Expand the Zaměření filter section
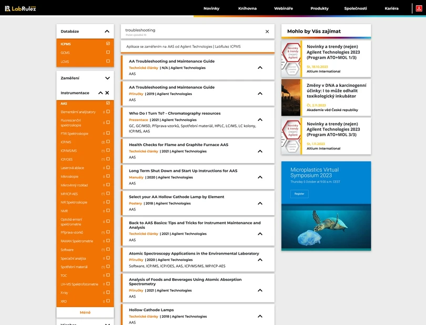The height and width of the screenshot is (325, 426). click(107, 78)
